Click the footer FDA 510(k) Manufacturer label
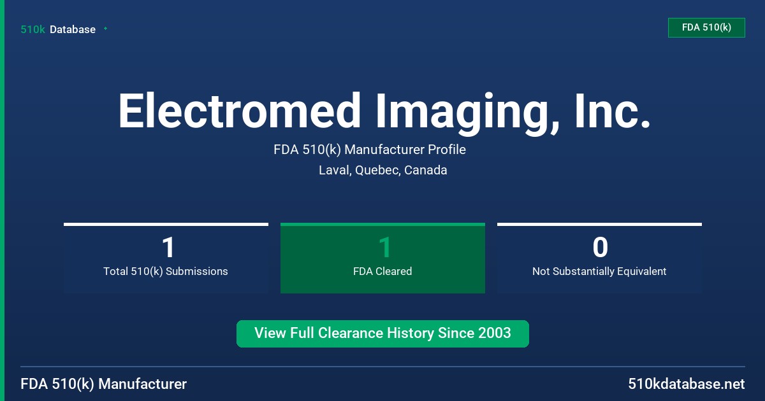The height and width of the screenshot is (401, 765). click(x=104, y=384)
